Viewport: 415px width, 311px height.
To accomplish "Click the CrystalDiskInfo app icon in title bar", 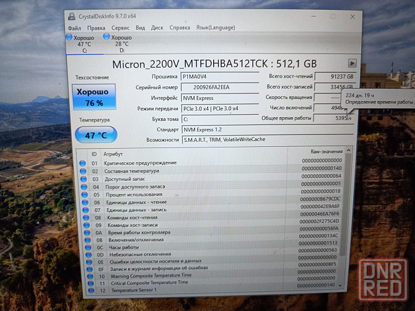I will (x=73, y=17).
